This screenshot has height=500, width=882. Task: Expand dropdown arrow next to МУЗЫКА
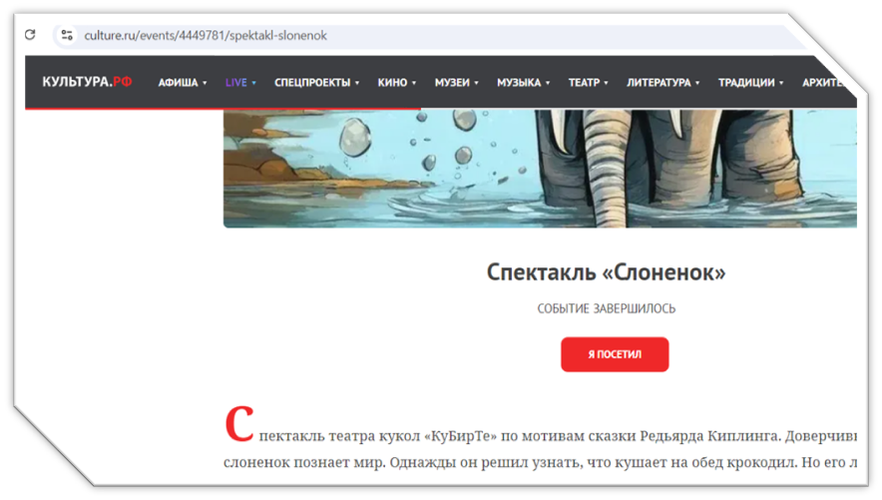(x=548, y=83)
